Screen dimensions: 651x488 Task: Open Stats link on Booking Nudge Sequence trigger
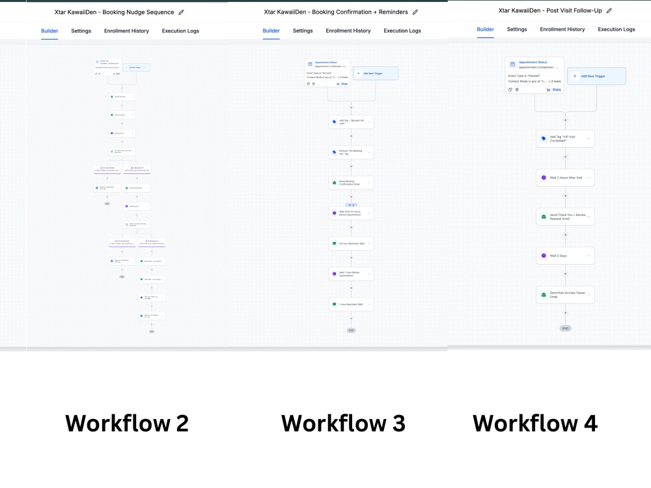(117, 74)
